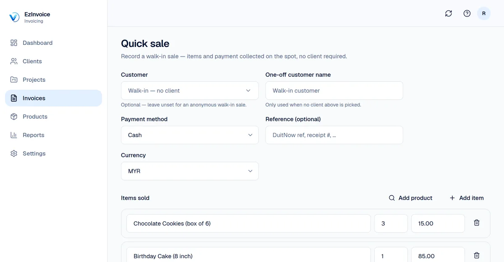Click the 'EzInvoice' brand name text
Screen dimensions: 504x262
click(x=37, y=14)
